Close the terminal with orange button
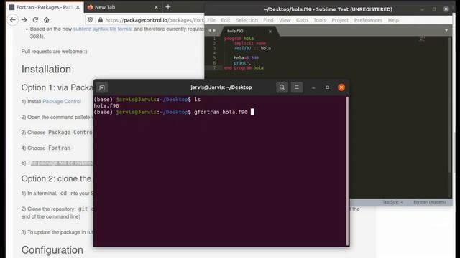The image size is (460, 258). 341,87
